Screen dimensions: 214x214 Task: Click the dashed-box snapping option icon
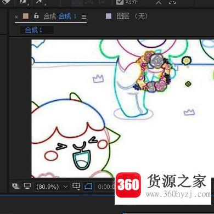pyautogui.click(x=172, y=2)
